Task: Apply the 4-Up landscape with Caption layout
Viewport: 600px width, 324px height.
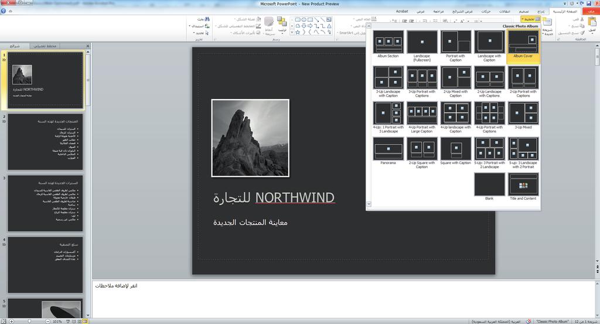Action: [455, 117]
